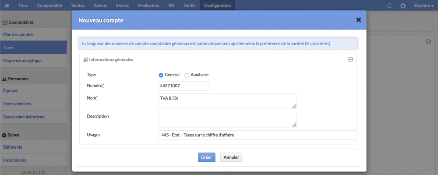Click the Nom text area
The width and height of the screenshot is (438, 175).
[228, 101]
